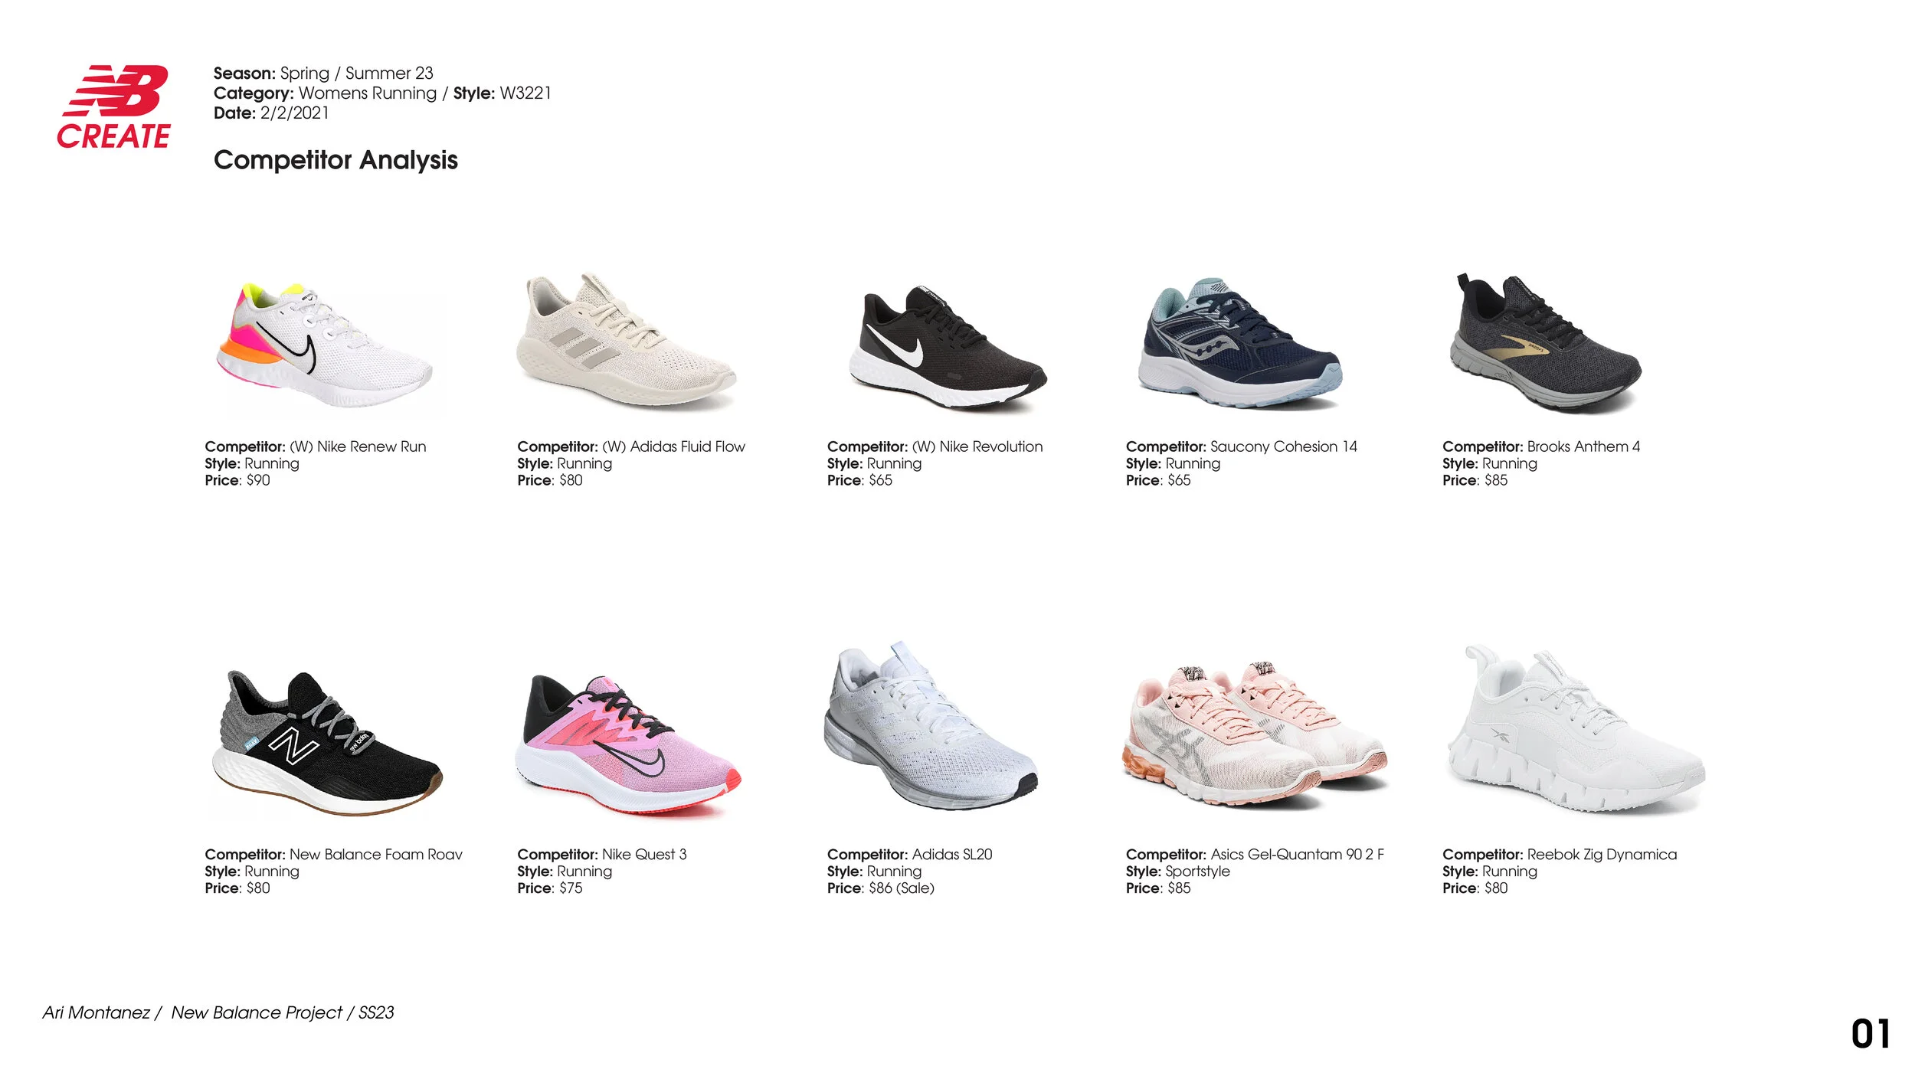Click the page number 01

tap(1871, 1035)
